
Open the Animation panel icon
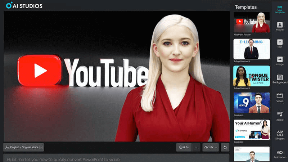280,154
